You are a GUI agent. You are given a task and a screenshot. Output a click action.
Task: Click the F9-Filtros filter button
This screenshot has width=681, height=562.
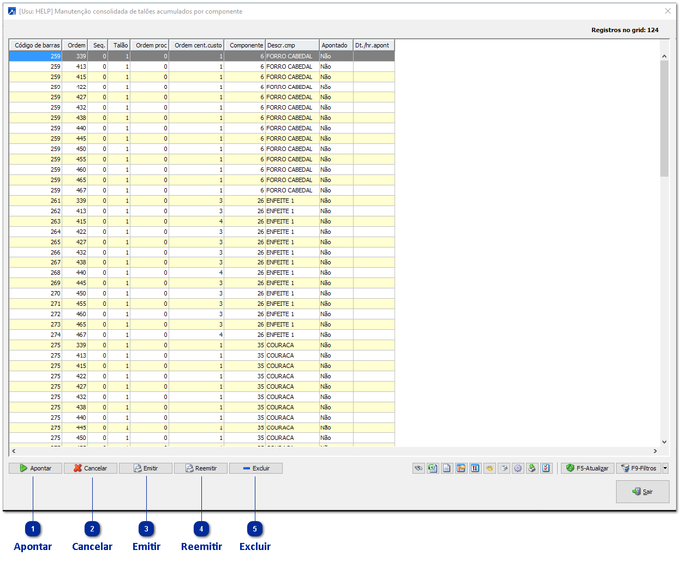coord(638,468)
